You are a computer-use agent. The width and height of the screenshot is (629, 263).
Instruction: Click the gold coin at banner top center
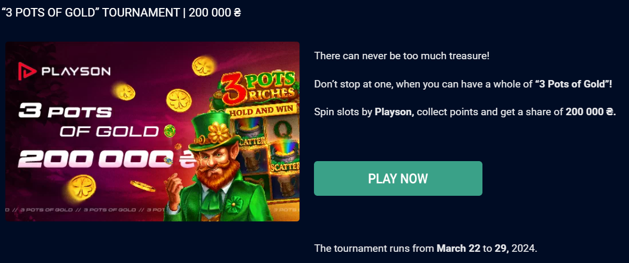(x=204, y=66)
